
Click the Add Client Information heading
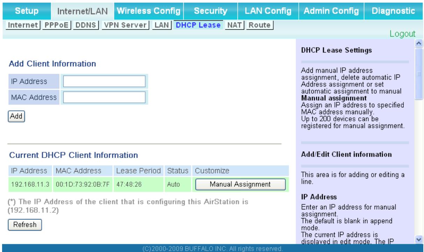click(52, 64)
